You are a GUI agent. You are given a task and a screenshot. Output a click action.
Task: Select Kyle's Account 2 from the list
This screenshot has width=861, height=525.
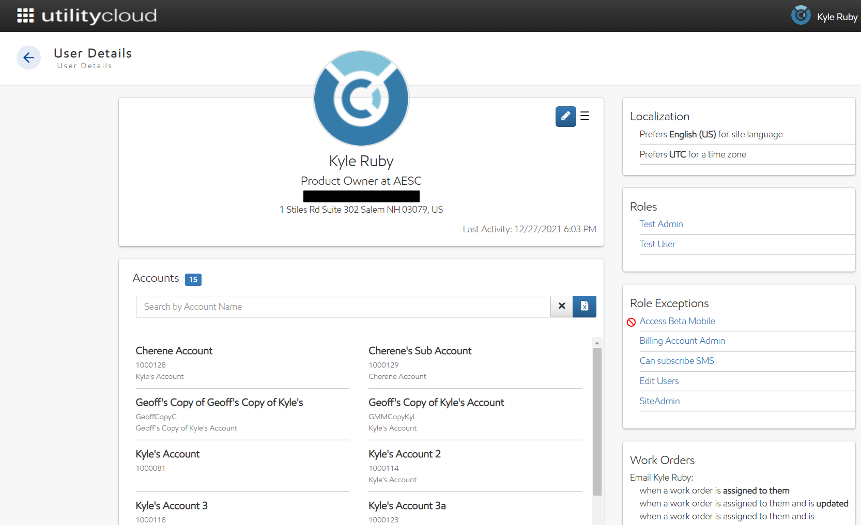click(x=404, y=454)
